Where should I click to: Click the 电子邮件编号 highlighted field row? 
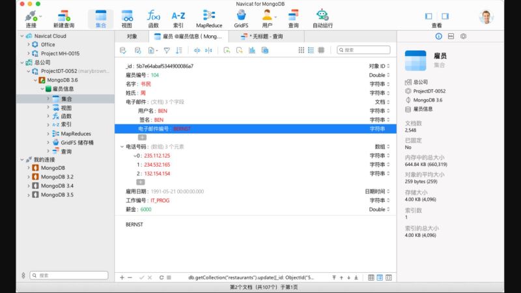255,128
